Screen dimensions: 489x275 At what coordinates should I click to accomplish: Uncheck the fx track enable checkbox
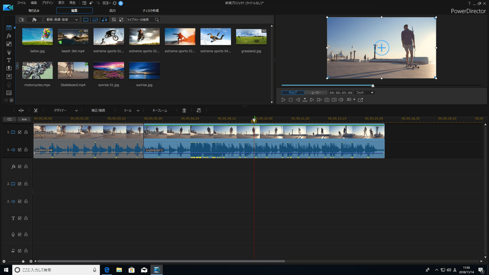19,167
